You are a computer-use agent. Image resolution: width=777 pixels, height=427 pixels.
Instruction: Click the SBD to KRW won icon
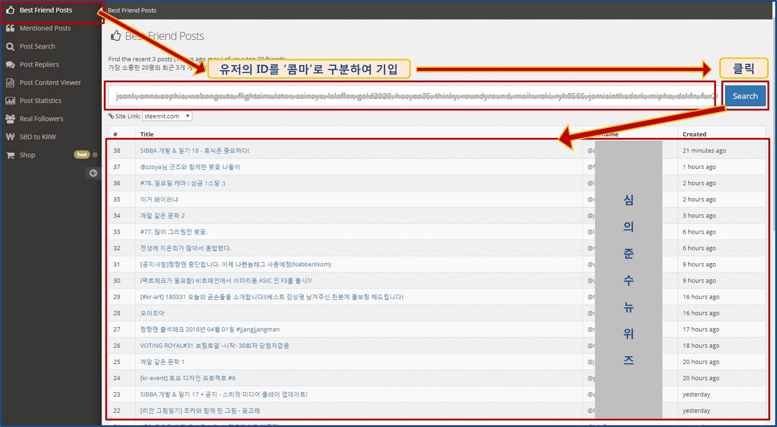[10, 137]
